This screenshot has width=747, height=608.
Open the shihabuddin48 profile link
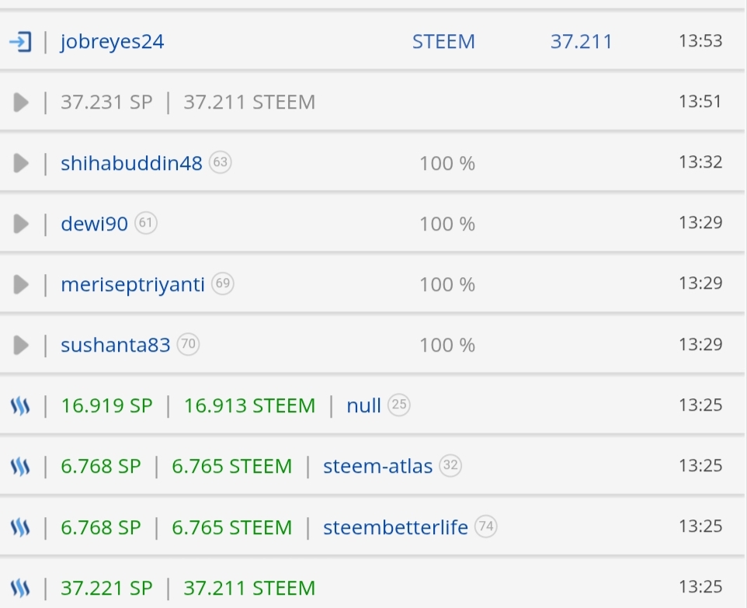[x=131, y=163]
